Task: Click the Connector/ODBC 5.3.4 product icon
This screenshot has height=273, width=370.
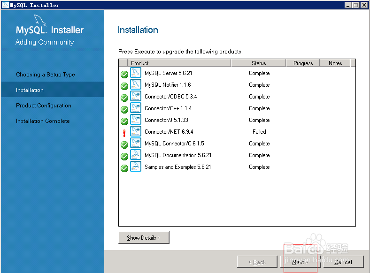Action: pos(136,96)
